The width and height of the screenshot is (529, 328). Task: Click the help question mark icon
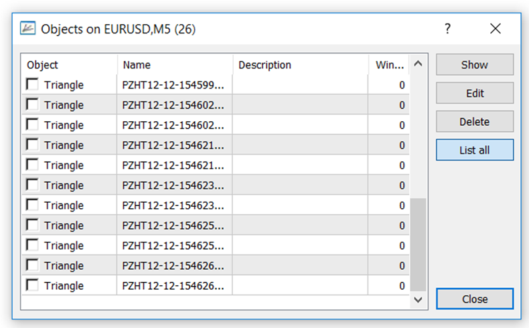447,29
